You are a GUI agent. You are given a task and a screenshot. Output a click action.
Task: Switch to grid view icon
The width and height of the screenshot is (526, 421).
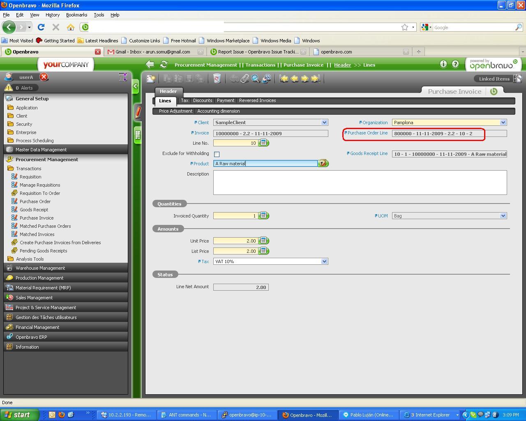(138, 135)
